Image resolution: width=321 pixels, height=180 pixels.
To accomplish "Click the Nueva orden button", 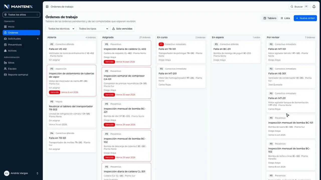I will [x=305, y=18].
